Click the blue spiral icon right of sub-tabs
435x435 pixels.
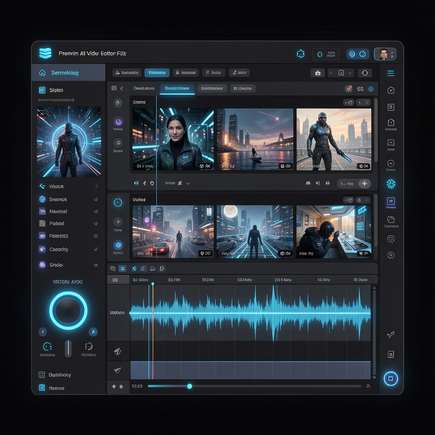[371, 89]
